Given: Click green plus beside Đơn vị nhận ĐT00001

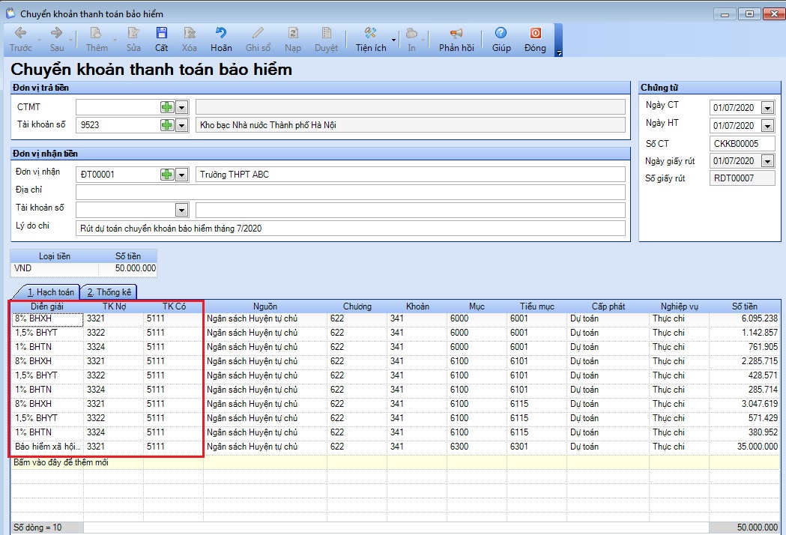Looking at the screenshot, I should point(167,175).
